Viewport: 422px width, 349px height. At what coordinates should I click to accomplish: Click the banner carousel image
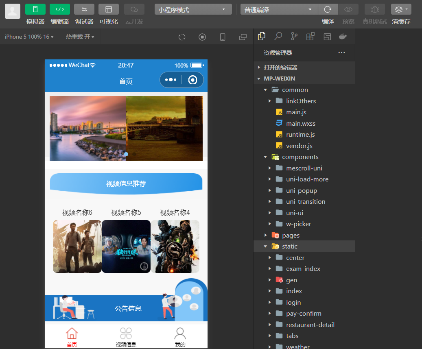pos(126,129)
